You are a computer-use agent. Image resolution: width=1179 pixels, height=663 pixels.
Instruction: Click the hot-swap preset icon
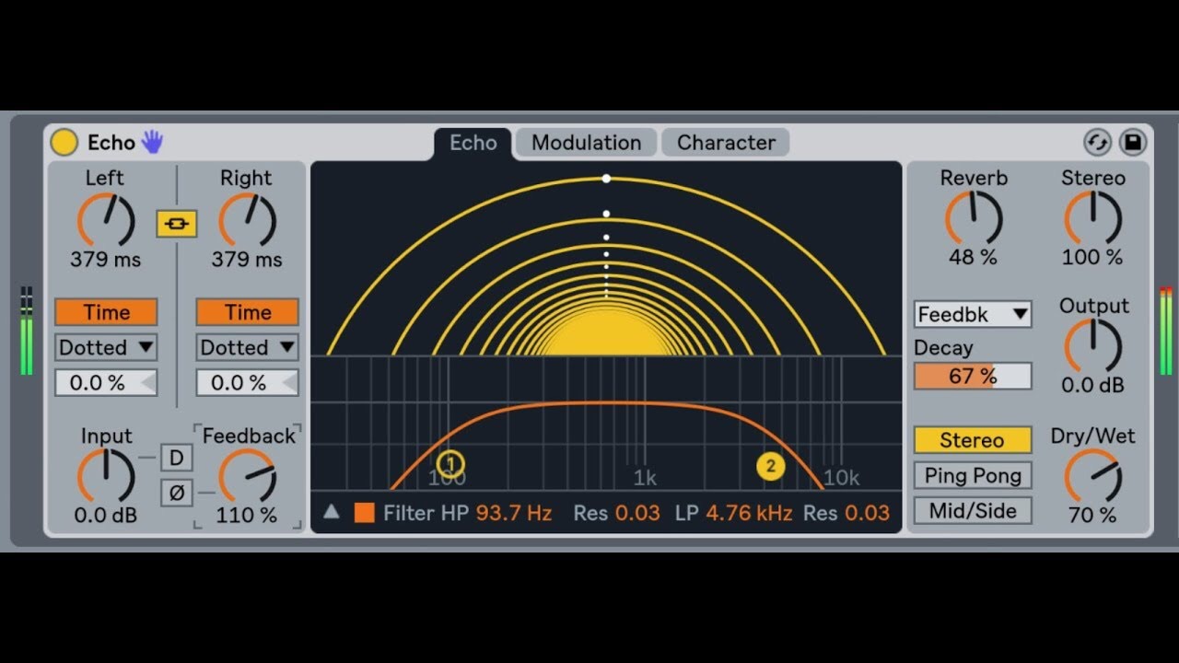coord(1097,143)
